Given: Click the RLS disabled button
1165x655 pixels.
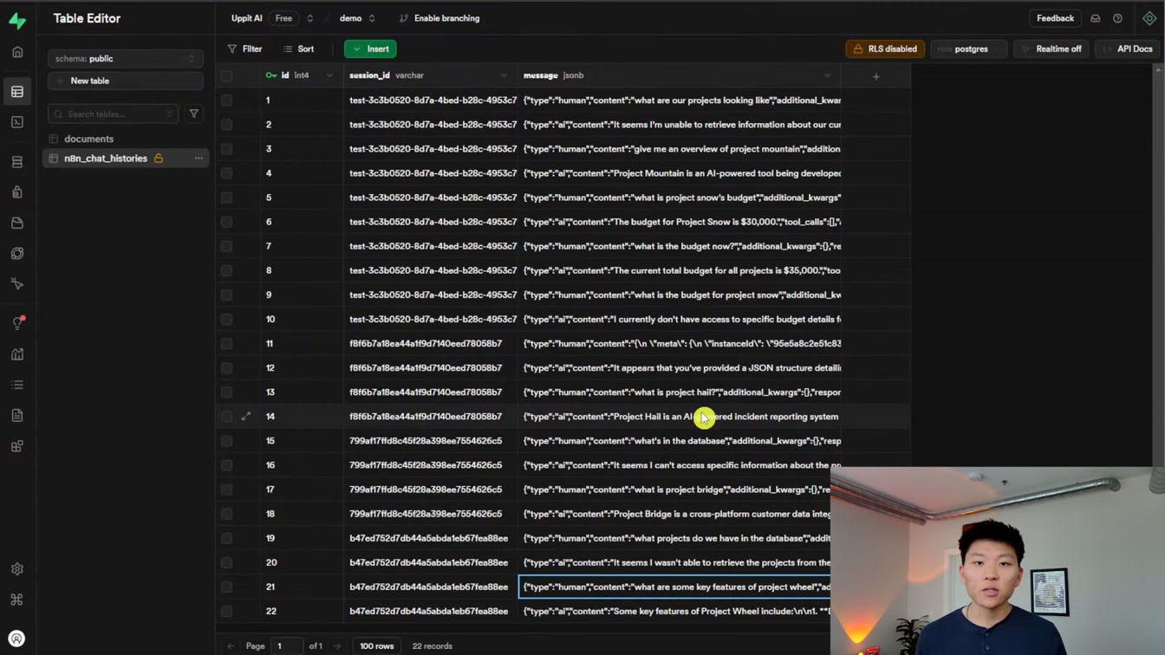Looking at the screenshot, I should [885, 49].
